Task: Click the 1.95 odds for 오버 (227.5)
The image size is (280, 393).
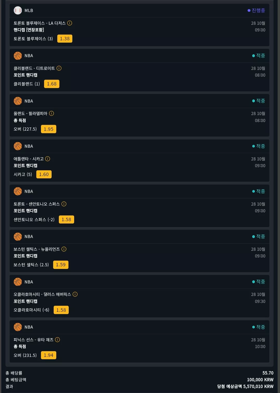Action: [48, 129]
